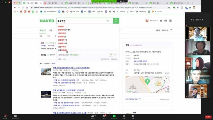Select suggestion 블루베리즙

point(62,37)
